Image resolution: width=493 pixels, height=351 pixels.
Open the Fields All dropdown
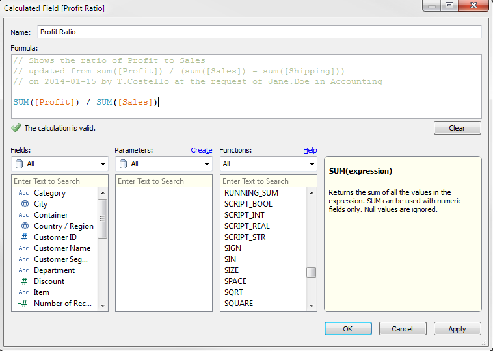pyautogui.click(x=60, y=164)
